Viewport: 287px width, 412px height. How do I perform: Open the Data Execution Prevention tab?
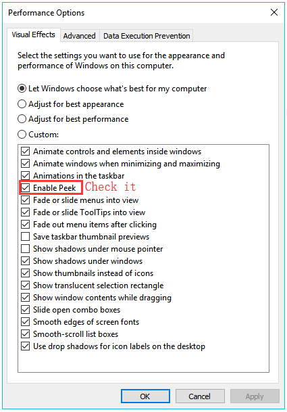(147, 36)
